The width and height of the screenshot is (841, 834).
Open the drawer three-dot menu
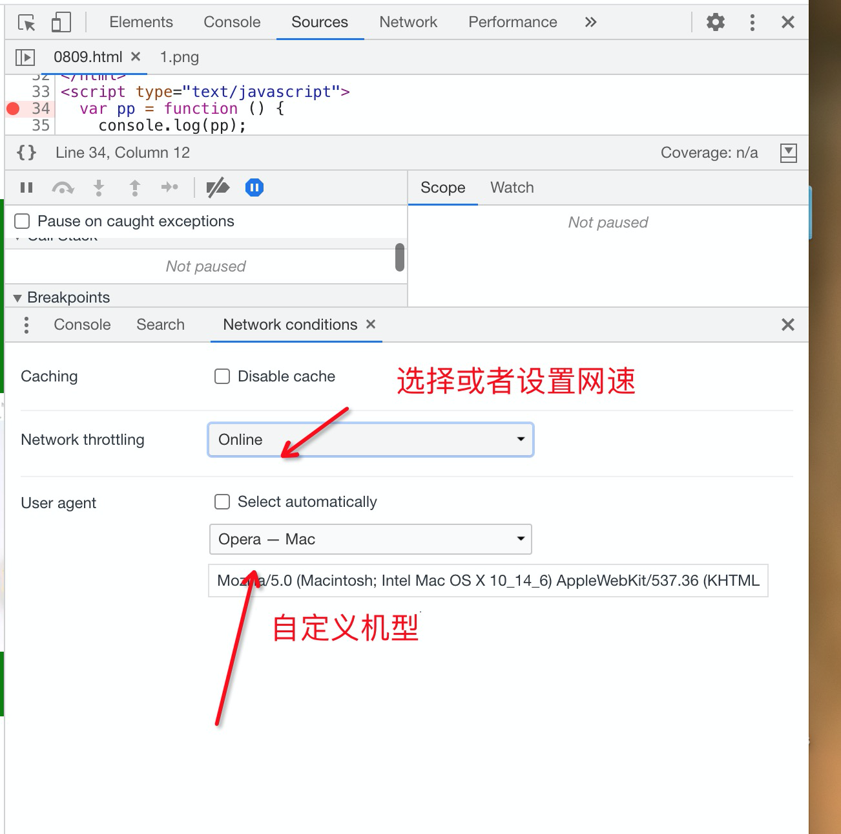click(x=26, y=325)
